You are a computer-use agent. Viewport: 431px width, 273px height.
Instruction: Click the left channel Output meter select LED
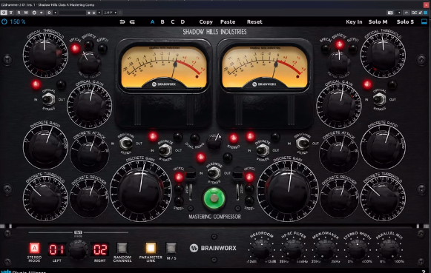[102, 49]
